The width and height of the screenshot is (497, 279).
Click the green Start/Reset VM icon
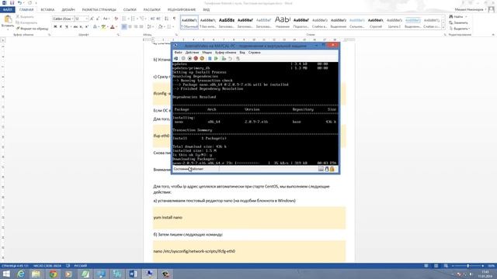[x=216, y=59]
